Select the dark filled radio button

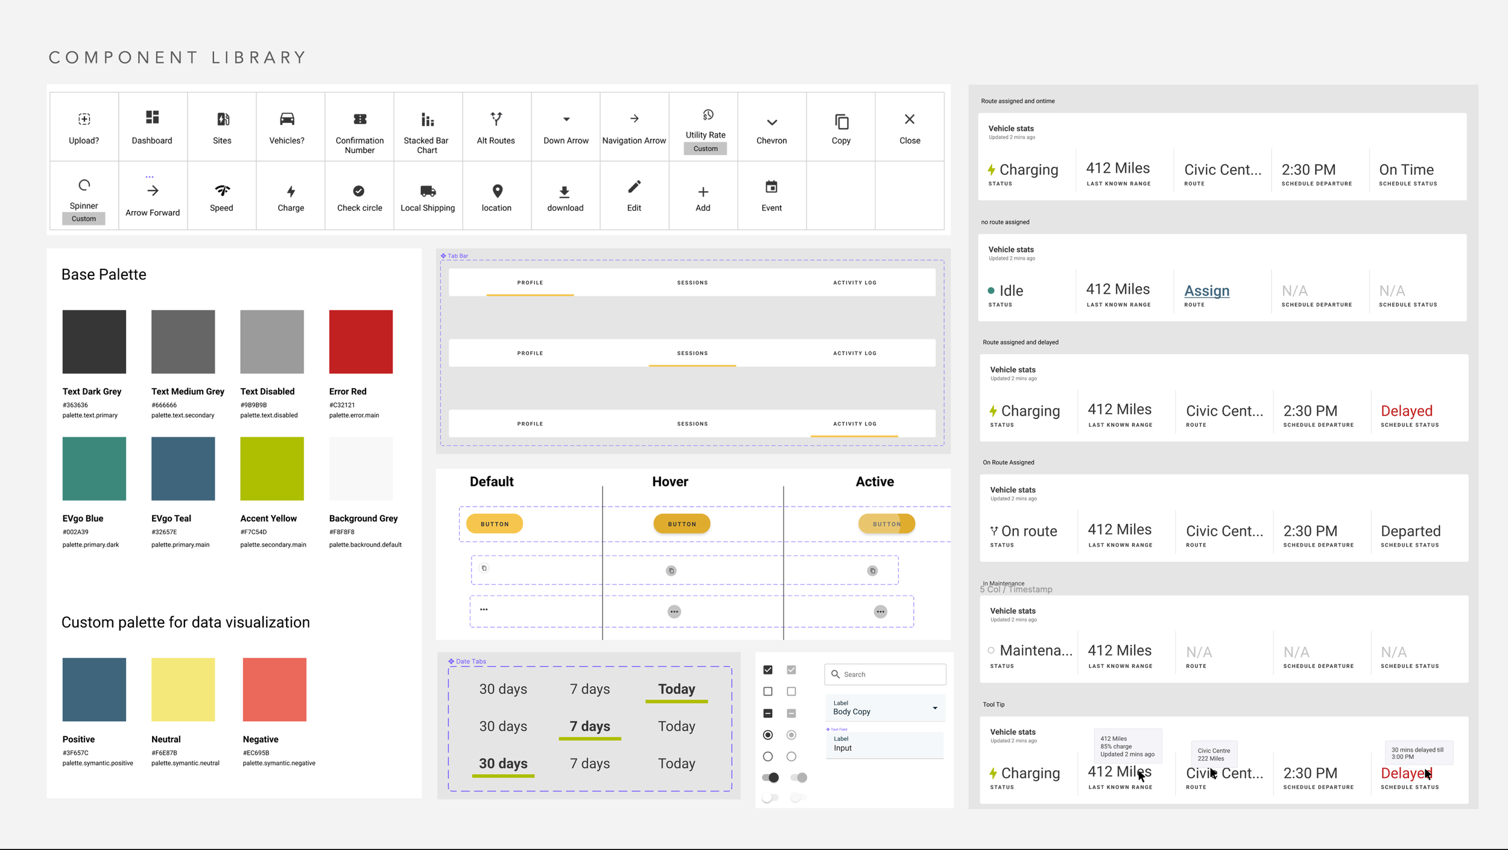pos(768,735)
